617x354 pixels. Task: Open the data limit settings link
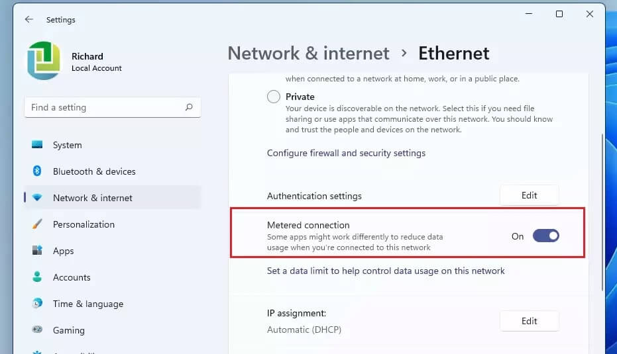click(386, 271)
